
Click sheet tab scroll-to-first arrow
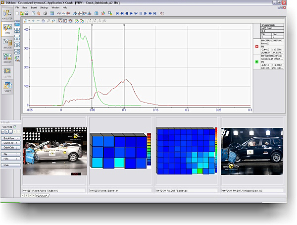[x=23, y=196]
